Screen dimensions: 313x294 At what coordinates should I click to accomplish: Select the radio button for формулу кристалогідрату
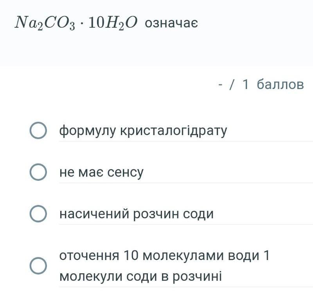point(38,131)
